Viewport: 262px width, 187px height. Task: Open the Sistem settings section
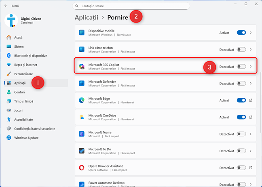coord(36,46)
